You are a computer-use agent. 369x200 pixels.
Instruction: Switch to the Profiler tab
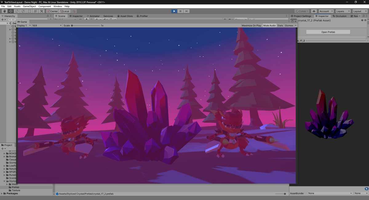142,16
